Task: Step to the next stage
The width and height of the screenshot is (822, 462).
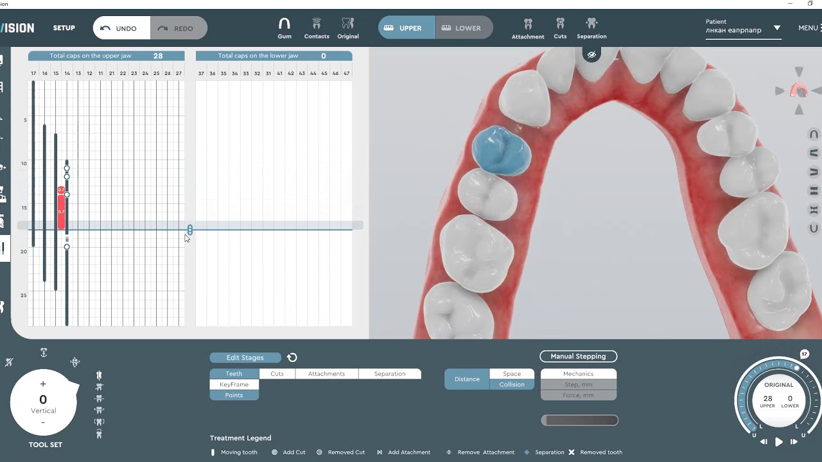Action: point(794,441)
